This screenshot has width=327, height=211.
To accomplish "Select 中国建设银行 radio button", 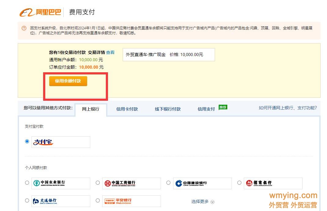I will click(x=169, y=183).
